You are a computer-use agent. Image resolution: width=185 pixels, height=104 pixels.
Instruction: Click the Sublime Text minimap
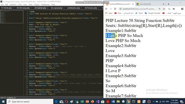(12, 17)
